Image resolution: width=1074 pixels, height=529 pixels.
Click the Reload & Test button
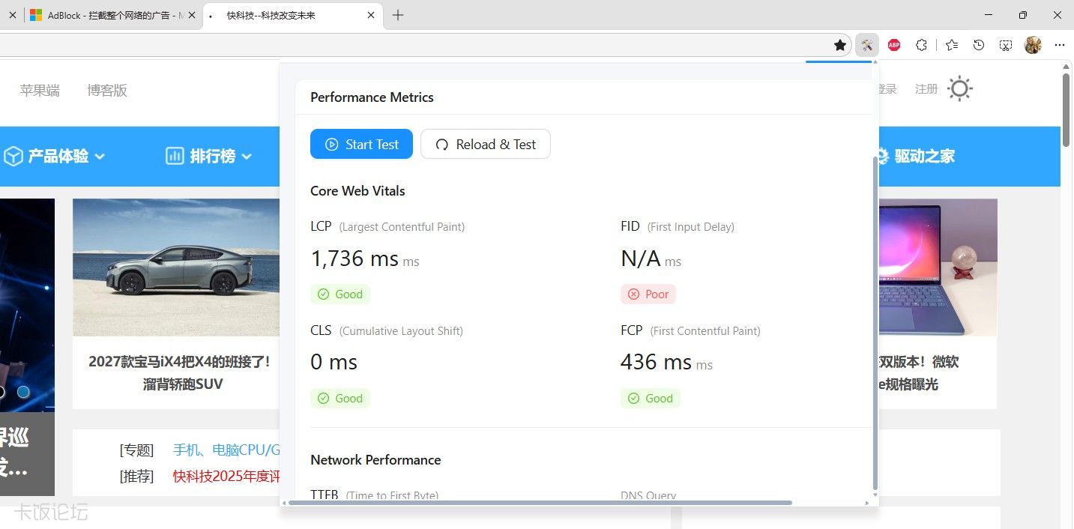click(x=486, y=144)
